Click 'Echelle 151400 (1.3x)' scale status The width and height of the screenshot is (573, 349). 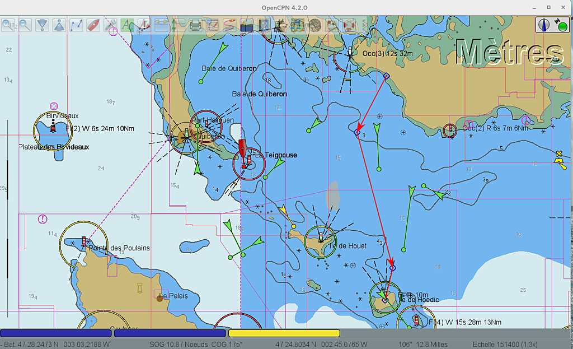coord(505,345)
